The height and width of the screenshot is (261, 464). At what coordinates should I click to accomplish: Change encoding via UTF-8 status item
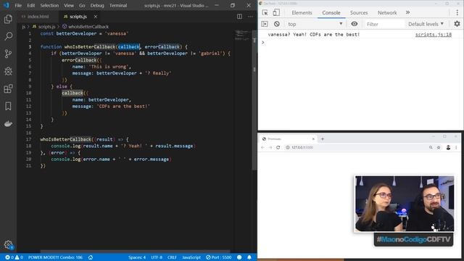click(x=157, y=257)
